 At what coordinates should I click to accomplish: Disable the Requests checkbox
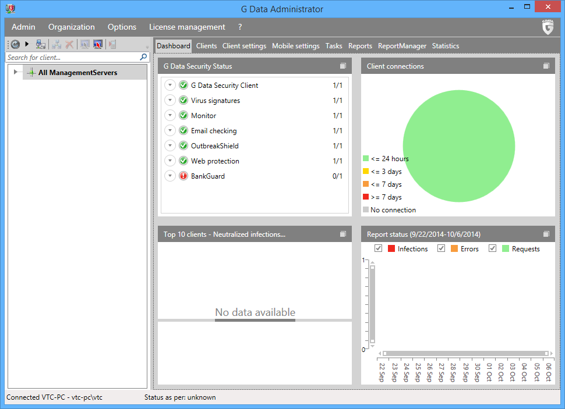pyautogui.click(x=493, y=248)
